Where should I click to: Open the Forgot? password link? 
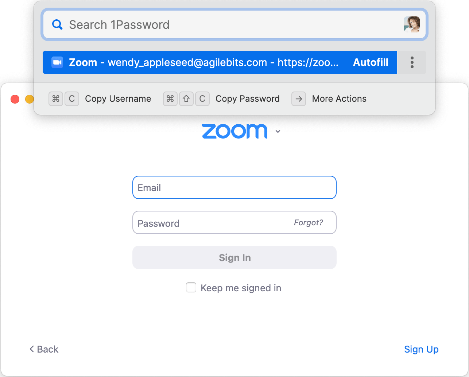click(x=309, y=222)
